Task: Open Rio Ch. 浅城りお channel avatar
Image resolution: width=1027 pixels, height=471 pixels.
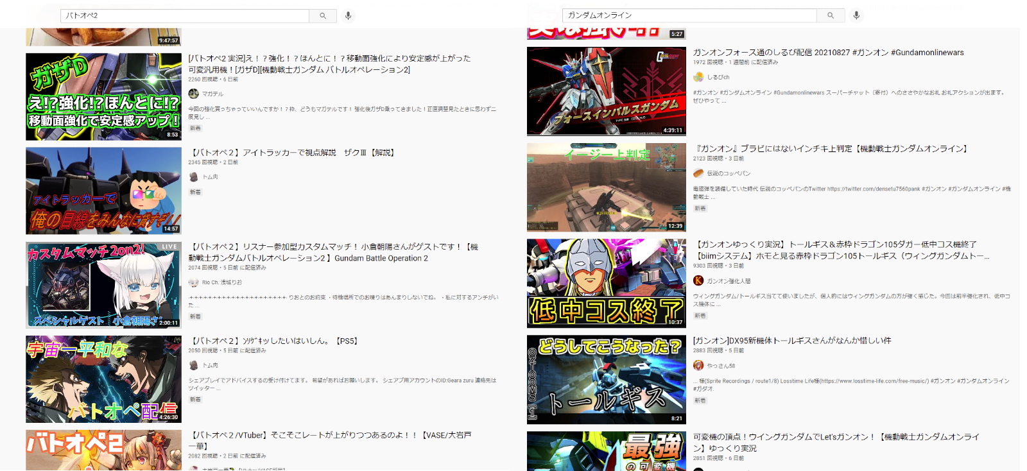Action: click(x=193, y=282)
